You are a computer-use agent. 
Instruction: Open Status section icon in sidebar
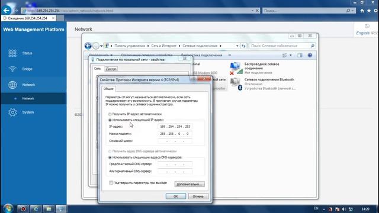point(12,53)
